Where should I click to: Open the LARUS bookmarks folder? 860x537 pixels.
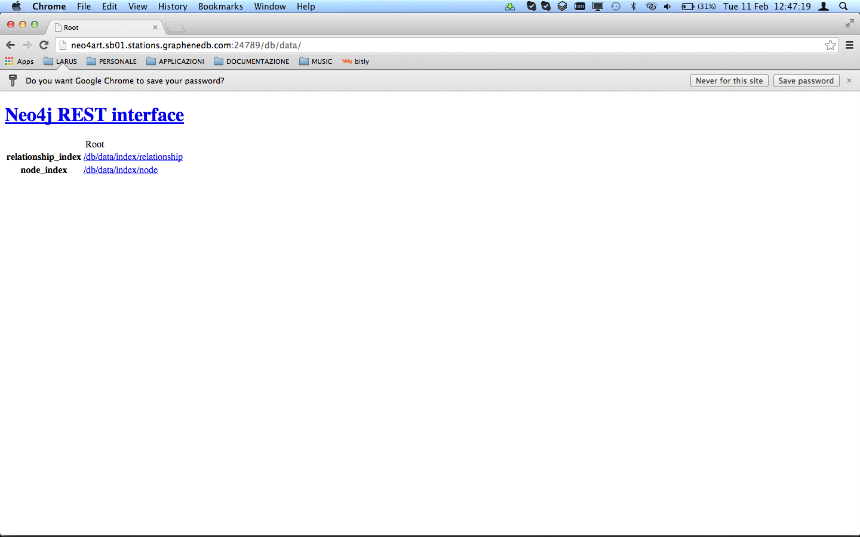60,61
